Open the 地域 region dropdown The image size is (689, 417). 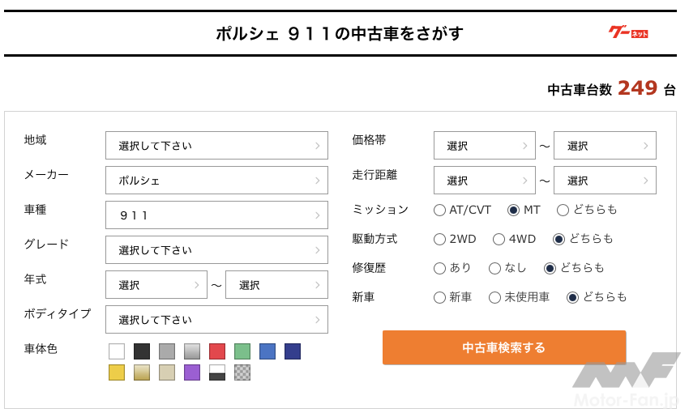[216, 146]
